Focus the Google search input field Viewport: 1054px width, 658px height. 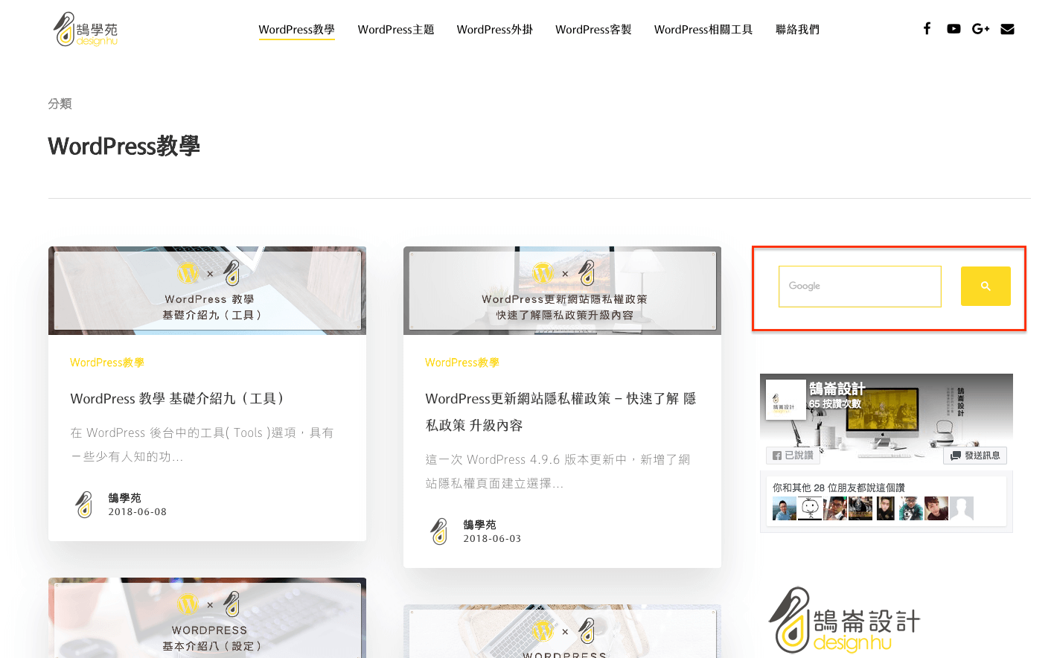(x=860, y=287)
